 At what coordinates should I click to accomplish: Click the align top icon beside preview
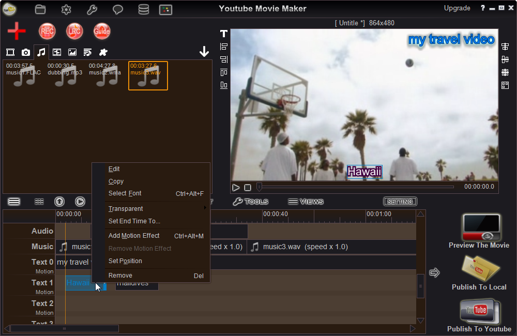(x=224, y=72)
